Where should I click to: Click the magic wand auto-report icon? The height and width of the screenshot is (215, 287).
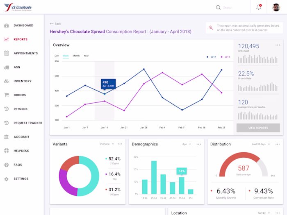[x=211, y=28]
